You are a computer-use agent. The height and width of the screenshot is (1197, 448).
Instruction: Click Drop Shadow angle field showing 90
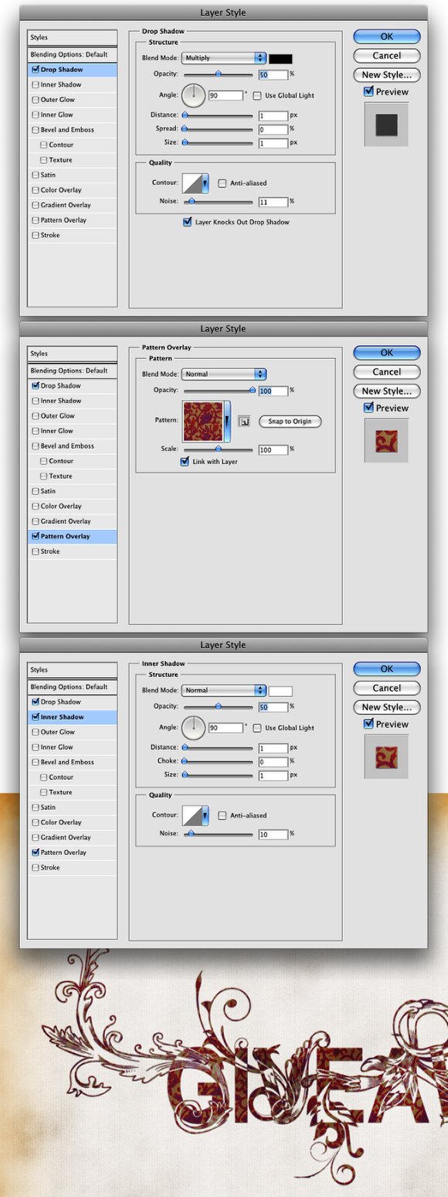point(226,96)
